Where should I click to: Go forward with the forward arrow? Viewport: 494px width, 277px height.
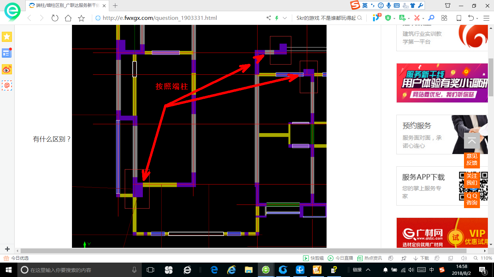(x=42, y=18)
